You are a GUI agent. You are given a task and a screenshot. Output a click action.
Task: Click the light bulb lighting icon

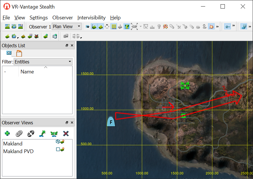point(159,27)
